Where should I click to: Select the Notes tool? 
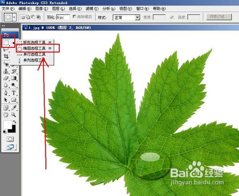[6, 108]
